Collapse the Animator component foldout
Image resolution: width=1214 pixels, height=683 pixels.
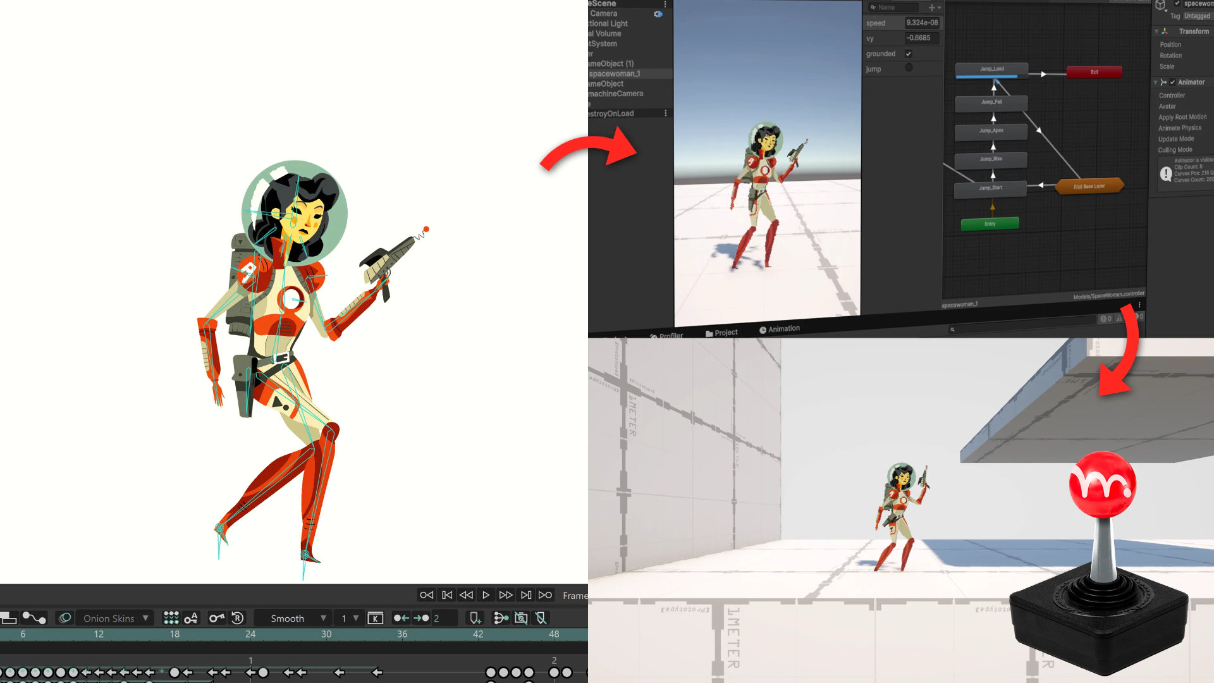click(x=1156, y=82)
